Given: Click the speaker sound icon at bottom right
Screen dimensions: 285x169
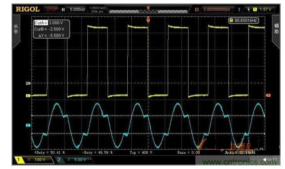Looking at the screenshot, I should pyautogui.click(x=265, y=160).
